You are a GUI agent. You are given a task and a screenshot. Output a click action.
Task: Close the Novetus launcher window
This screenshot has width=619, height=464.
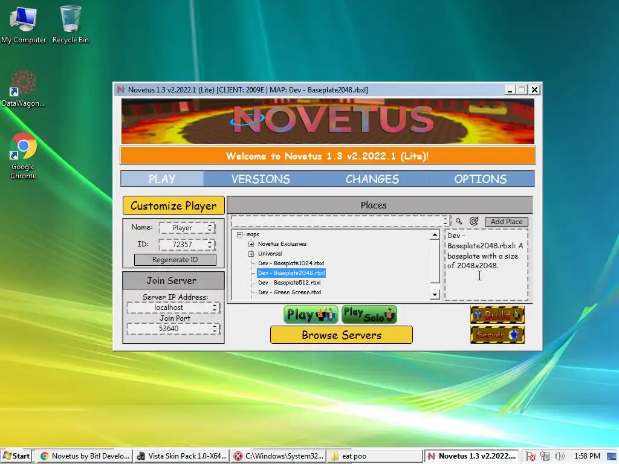pyautogui.click(x=534, y=89)
